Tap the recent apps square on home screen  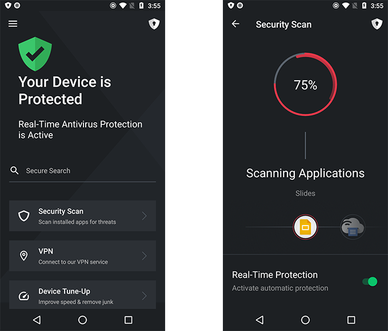click(128, 320)
